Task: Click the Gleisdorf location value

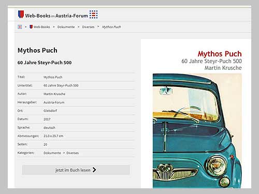Action: [x=50, y=111]
